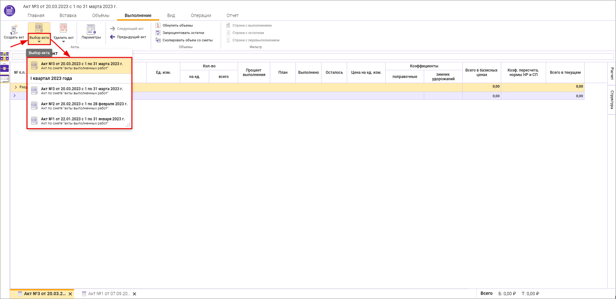
Task: Click the application logo button
Action: point(9,11)
